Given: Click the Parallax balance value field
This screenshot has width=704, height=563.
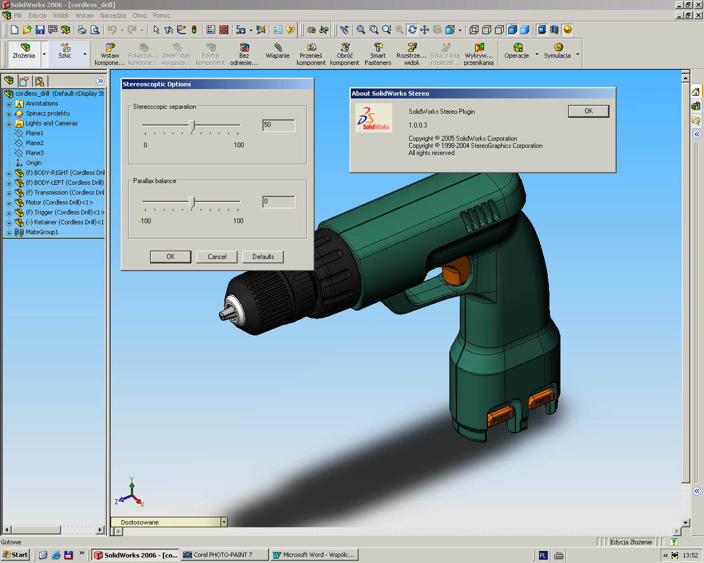Looking at the screenshot, I should click(x=279, y=202).
